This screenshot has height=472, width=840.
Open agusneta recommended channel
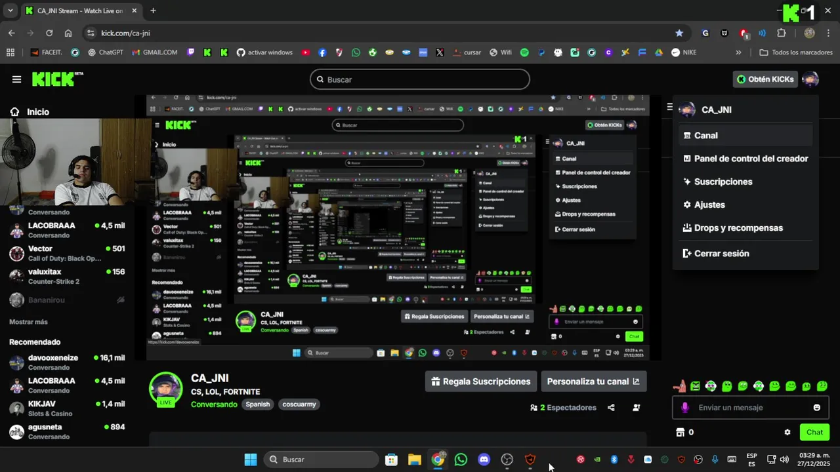click(x=67, y=431)
